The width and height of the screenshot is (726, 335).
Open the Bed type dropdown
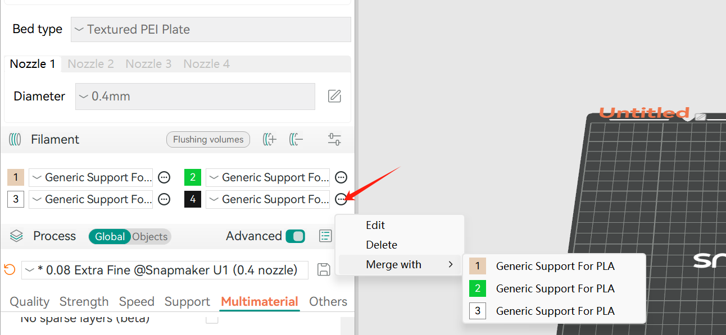(211, 29)
